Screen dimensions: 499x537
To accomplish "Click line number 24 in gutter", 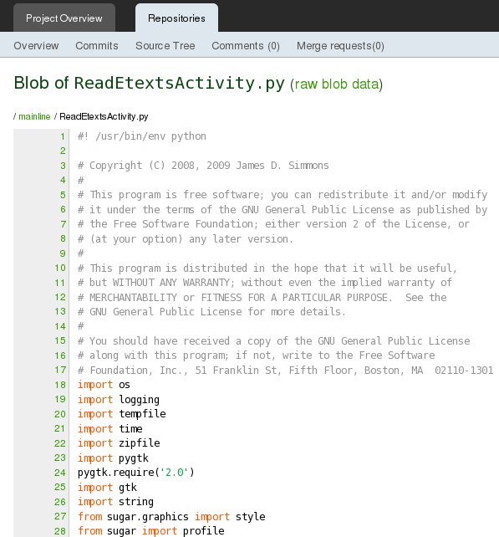I will (60, 473).
